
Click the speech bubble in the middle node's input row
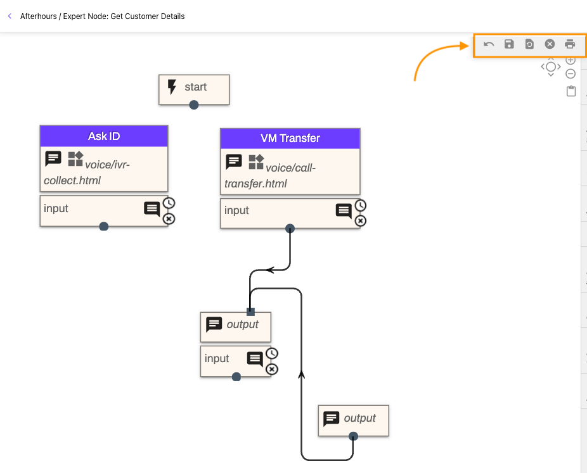coord(255,359)
